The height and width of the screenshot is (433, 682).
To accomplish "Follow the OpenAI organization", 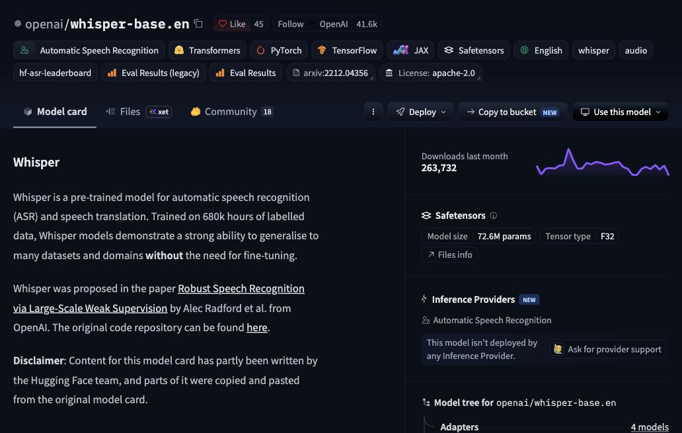I will (x=291, y=24).
